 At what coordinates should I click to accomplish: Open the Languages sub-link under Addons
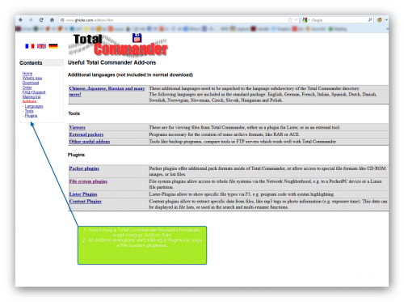coord(34,106)
